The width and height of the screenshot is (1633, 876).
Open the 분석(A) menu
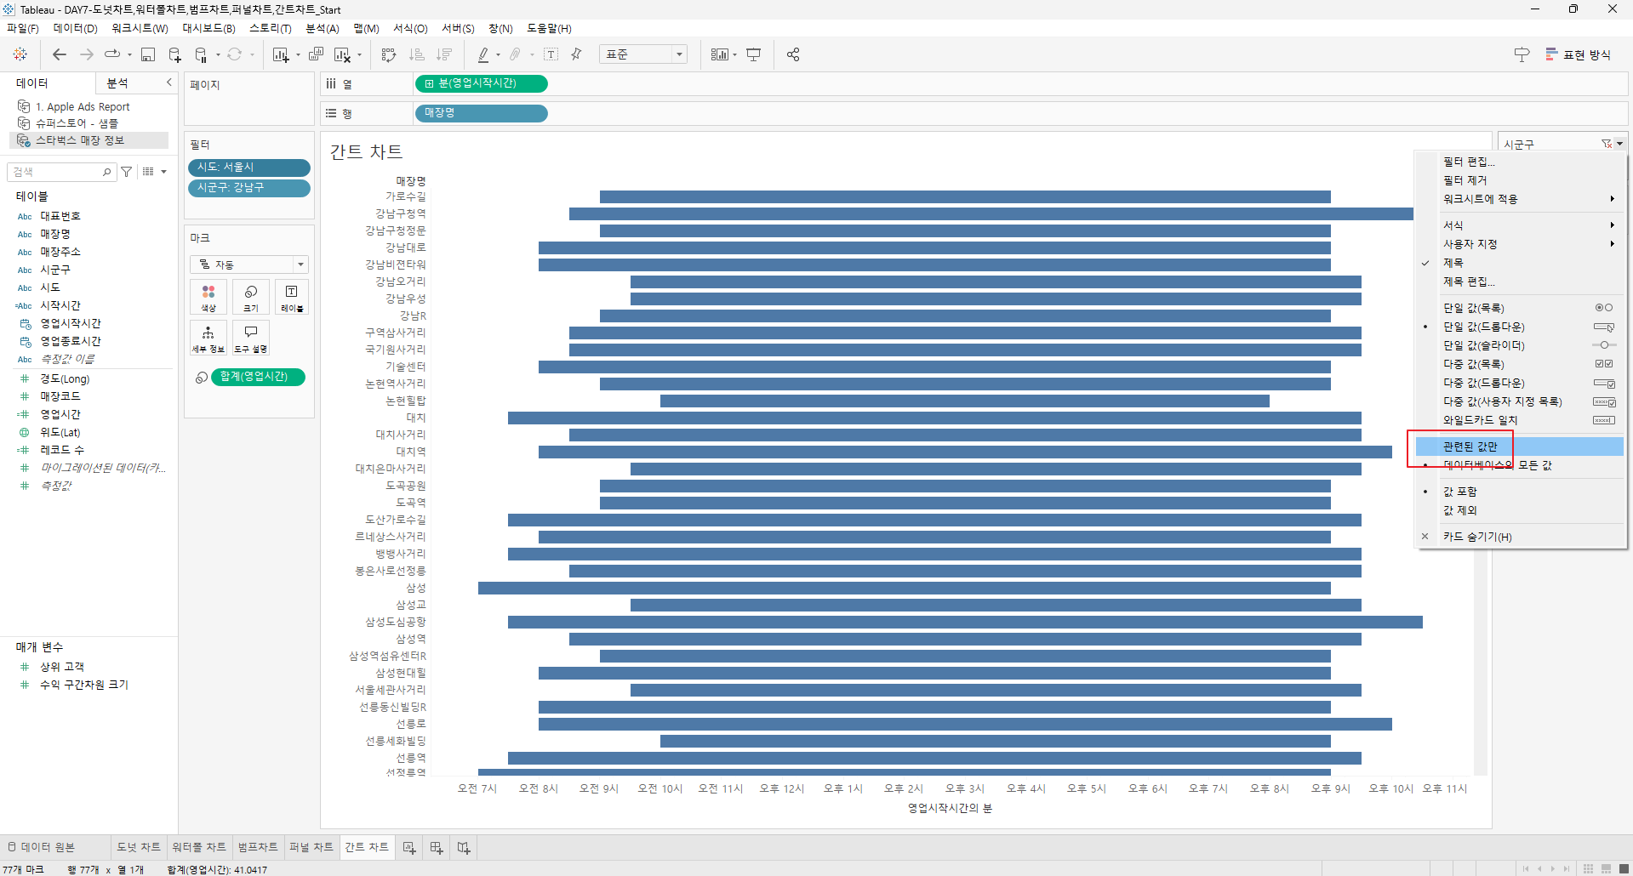tap(323, 29)
